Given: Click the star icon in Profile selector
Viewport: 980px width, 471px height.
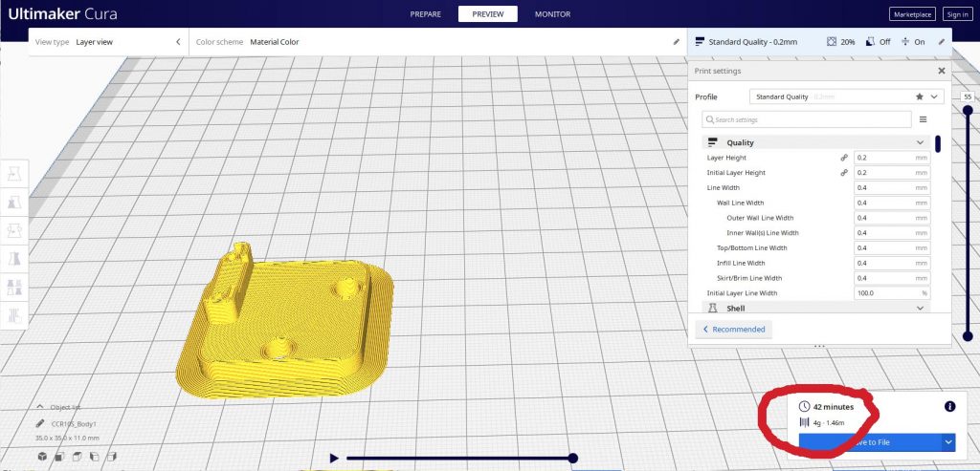Looking at the screenshot, I should (920, 96).
